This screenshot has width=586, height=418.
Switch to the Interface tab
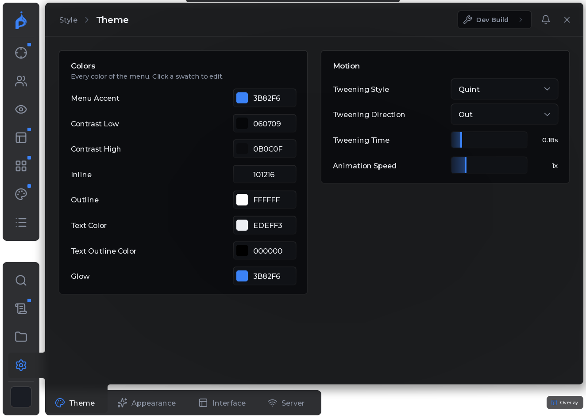click(x=222, y=403)
